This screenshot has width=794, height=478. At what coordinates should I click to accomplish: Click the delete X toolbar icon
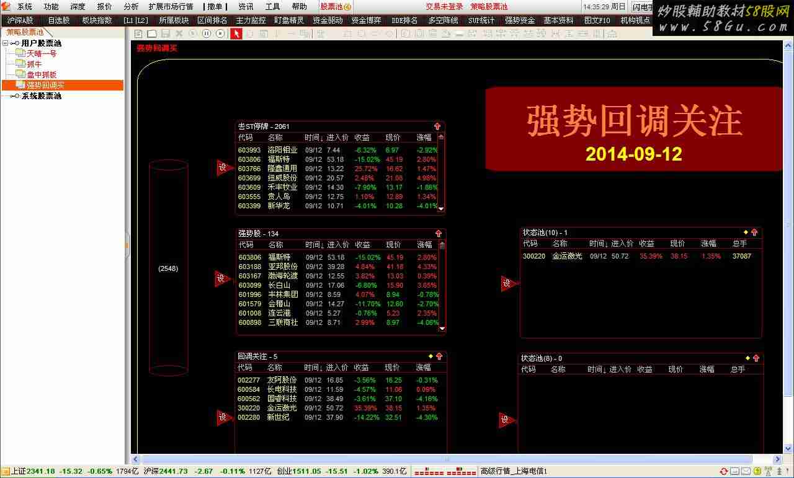[179, 33]
